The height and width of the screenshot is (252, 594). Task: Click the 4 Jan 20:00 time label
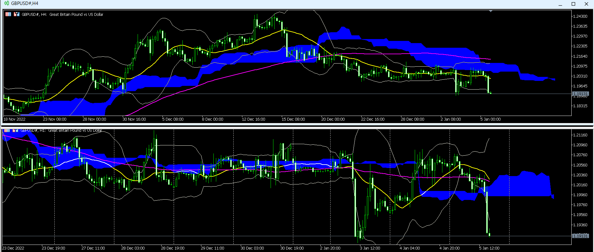click(x=450, y=248)
